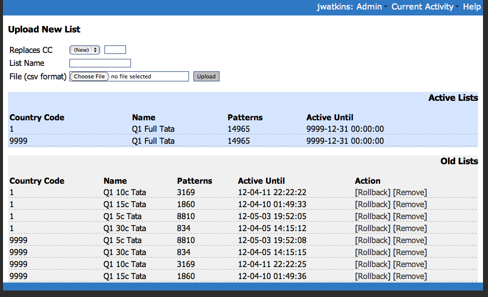The image size is (488, 297).
Task: Rollback the Q1 30c Tata list for country 1
Action: pyautogui.click(x=372, y=229)
